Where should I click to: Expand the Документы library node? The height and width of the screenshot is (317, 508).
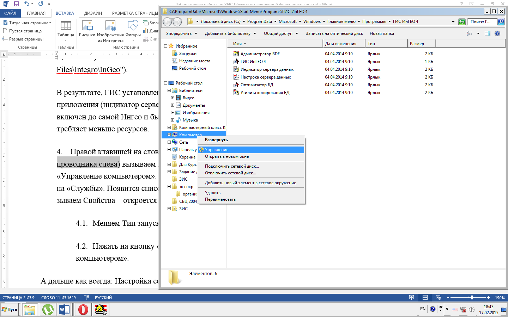[173, 105]
